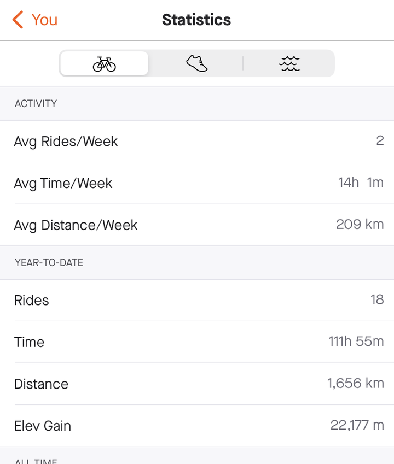Tap the year-to-date Time row

[x=197, y=342]
